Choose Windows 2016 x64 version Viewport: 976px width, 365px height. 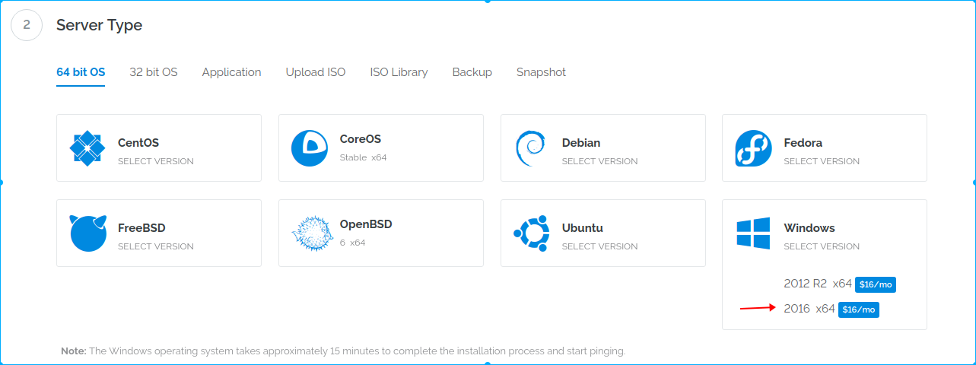[x=809, y=309]
